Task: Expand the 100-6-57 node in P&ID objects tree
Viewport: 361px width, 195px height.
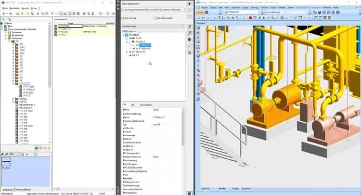Action: point(127,52)
